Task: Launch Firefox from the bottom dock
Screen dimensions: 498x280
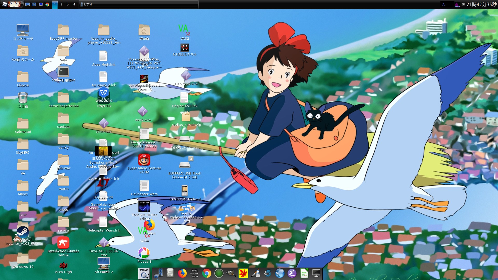Action: click(x=182, y=273)
